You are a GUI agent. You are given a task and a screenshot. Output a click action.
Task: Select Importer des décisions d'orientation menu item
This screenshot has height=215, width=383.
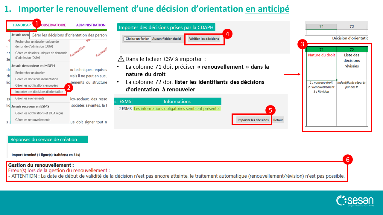pos(39,92)
